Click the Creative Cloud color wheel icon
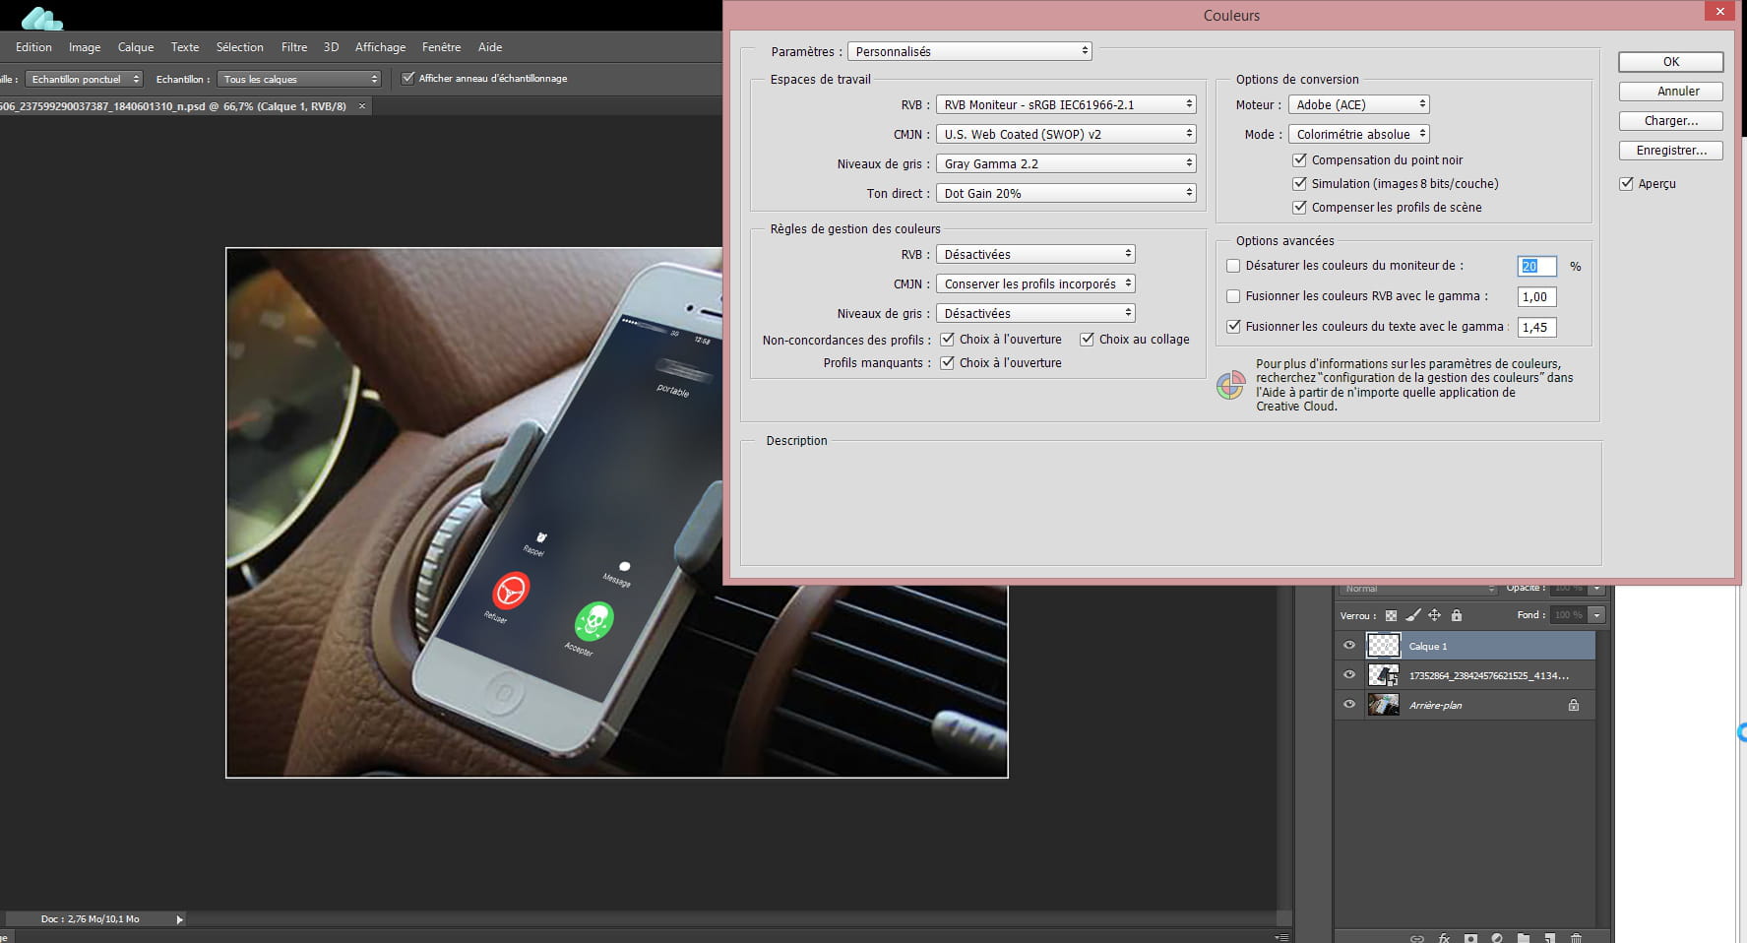1747x943 pixels. pos(1230,385)
